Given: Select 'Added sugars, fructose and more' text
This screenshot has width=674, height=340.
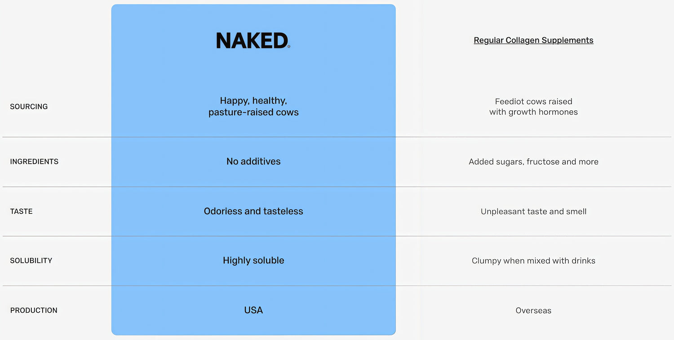Looking at the screenshot, I should click(x=533, y=162).
